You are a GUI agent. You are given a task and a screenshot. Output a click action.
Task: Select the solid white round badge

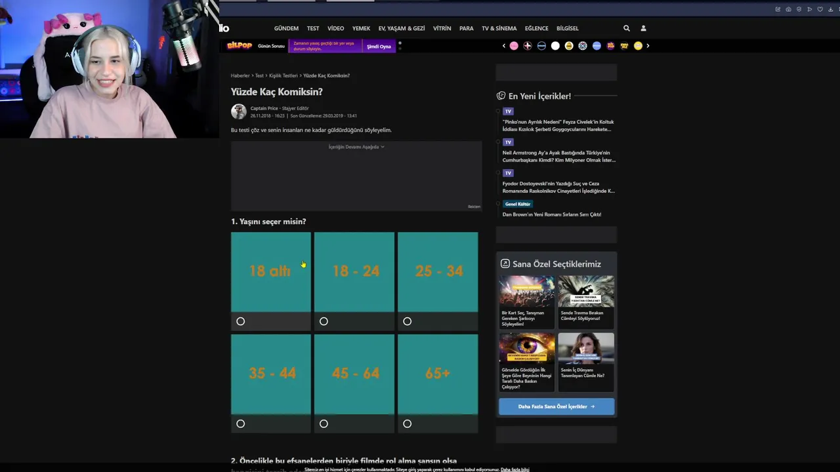(x=555, y=46)
